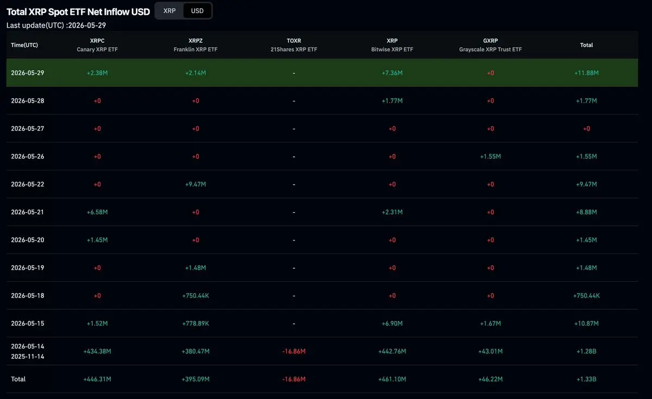Click the +7.36M Bitwise value

pos(392,73)
